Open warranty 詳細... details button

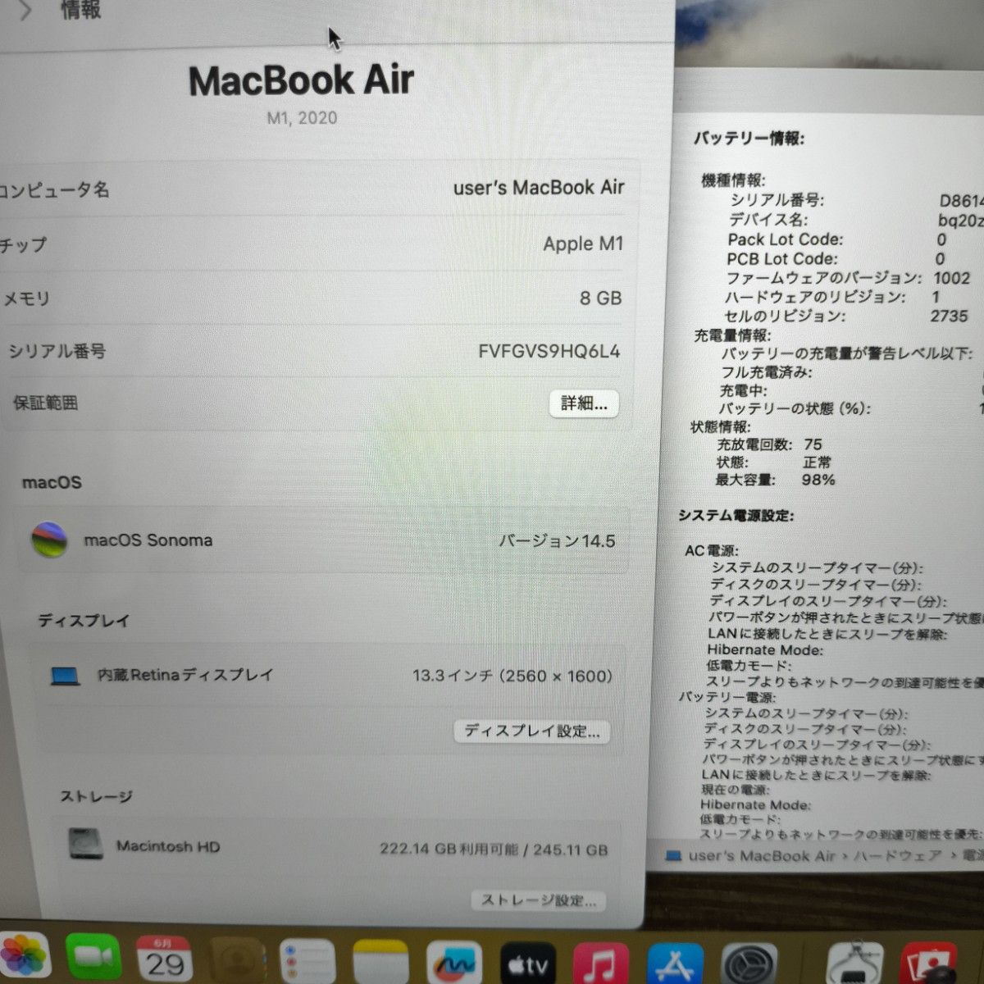pos(584,403)
